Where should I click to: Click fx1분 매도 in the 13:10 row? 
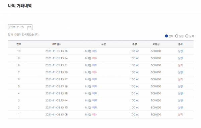91,107
